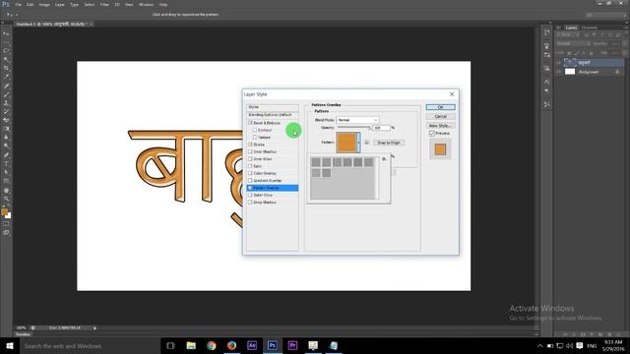Click OK in Layer Style dialog
Screen dimensions: 630x354
pyautogui.click(x=440, y=107)
